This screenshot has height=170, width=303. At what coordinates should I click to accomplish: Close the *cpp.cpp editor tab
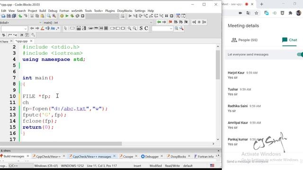tap(31, 41)
